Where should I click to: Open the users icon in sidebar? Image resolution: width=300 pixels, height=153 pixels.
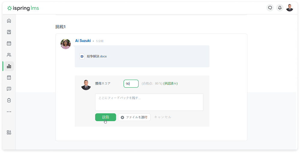[9, 55]
